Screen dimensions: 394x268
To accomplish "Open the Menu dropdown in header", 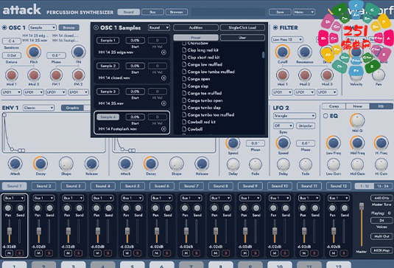I will pyautogui.click(x=304, y=12).
